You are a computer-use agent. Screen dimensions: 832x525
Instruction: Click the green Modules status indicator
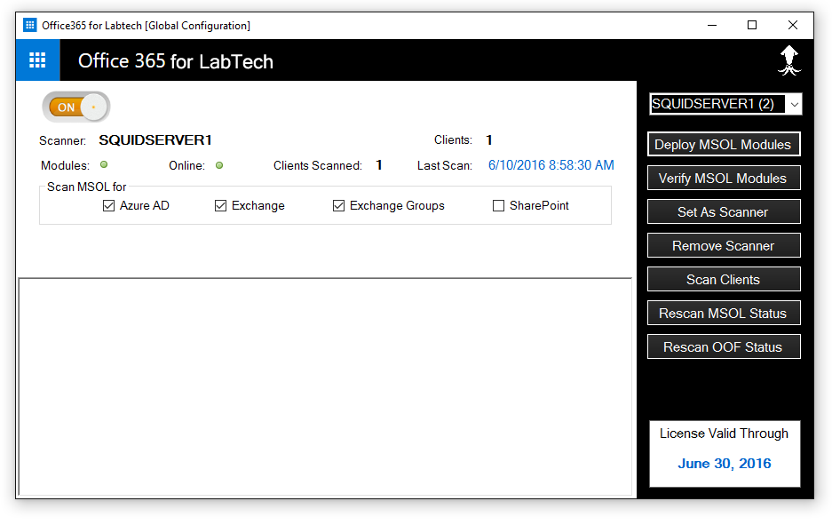click(104, 164)
